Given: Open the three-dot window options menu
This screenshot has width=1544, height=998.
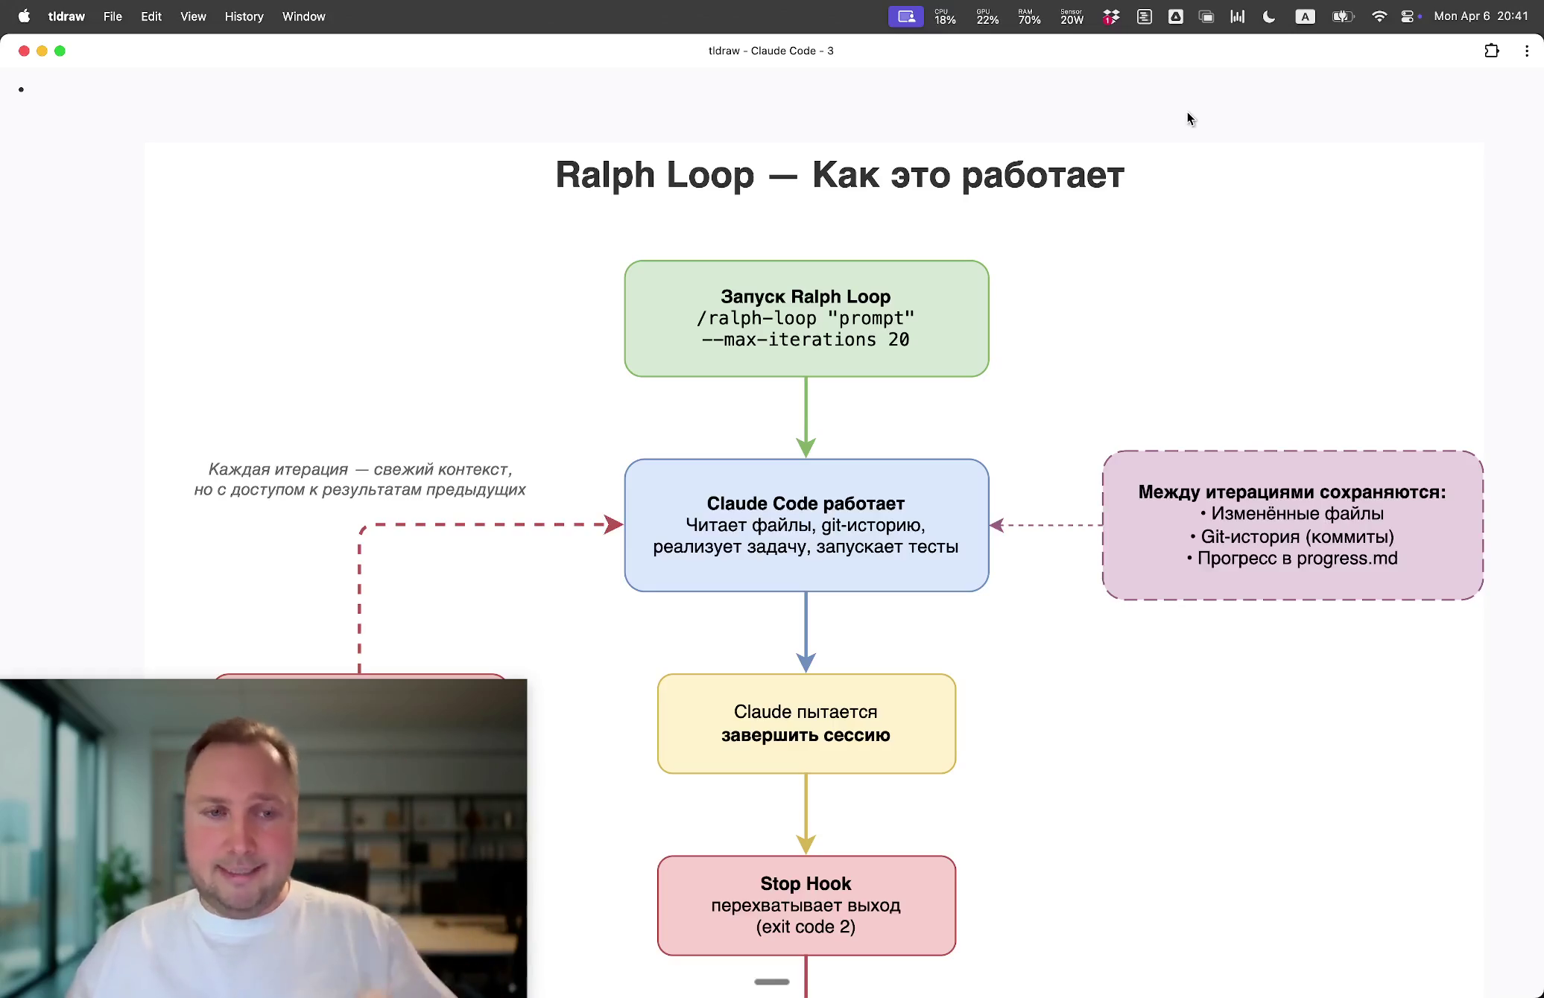Looking at the screenshot, I should point(1527,51).
